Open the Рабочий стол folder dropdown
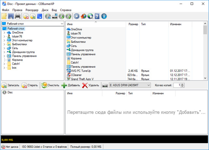This screenshot has height=150, width=209. pos(62,24)
